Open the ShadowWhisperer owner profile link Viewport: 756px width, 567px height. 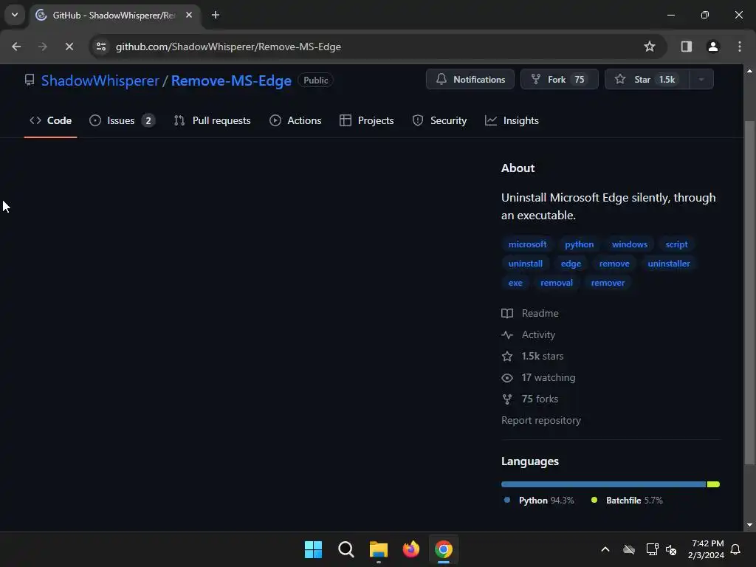pos(100,80)
